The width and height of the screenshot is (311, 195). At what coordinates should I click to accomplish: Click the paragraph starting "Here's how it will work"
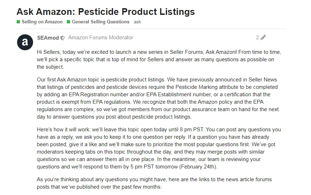tap(158, 148)
